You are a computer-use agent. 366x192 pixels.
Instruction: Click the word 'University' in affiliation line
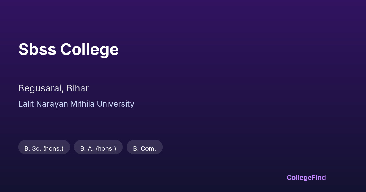tap(115, 104)
